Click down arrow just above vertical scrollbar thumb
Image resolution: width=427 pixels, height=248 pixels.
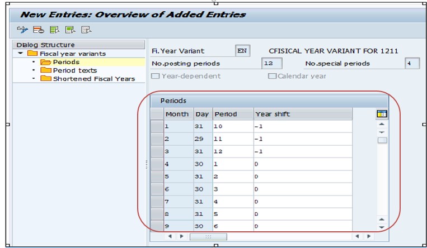click(x=382, y=132)
